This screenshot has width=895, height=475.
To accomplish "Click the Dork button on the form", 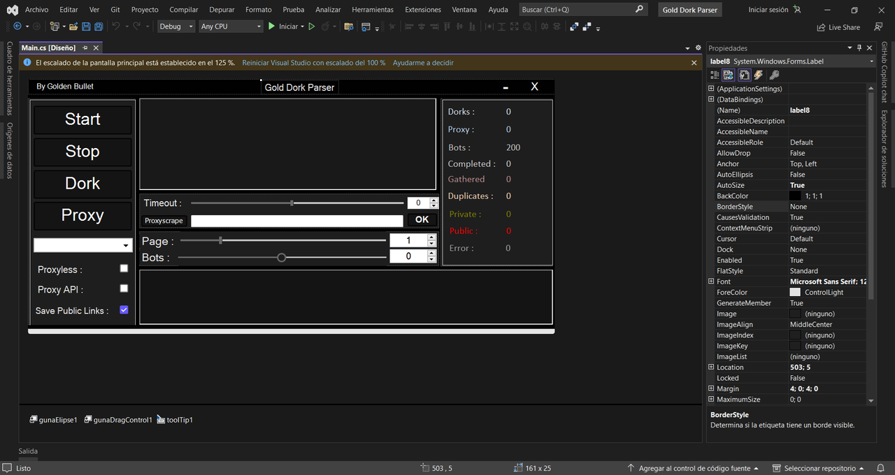I will [x=83, y=184].
